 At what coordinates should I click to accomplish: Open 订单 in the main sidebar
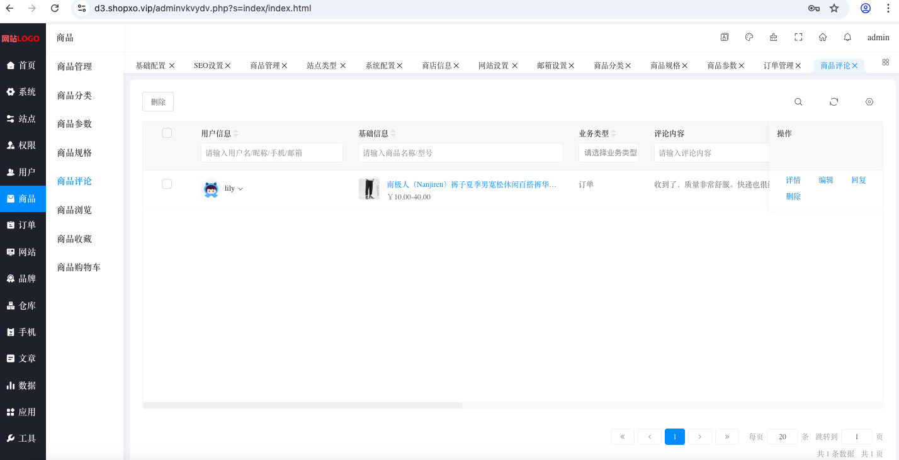23,225
